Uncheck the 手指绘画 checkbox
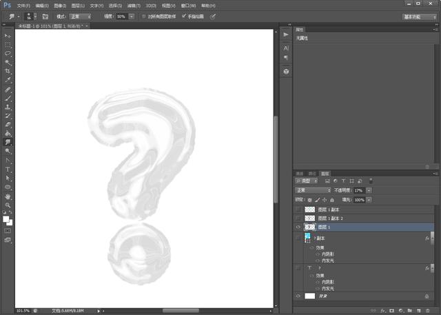The image size is (441, 315). [x=184, y=17]
